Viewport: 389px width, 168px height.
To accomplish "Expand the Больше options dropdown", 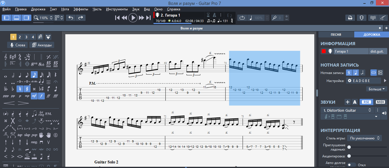I will point(377,89).
